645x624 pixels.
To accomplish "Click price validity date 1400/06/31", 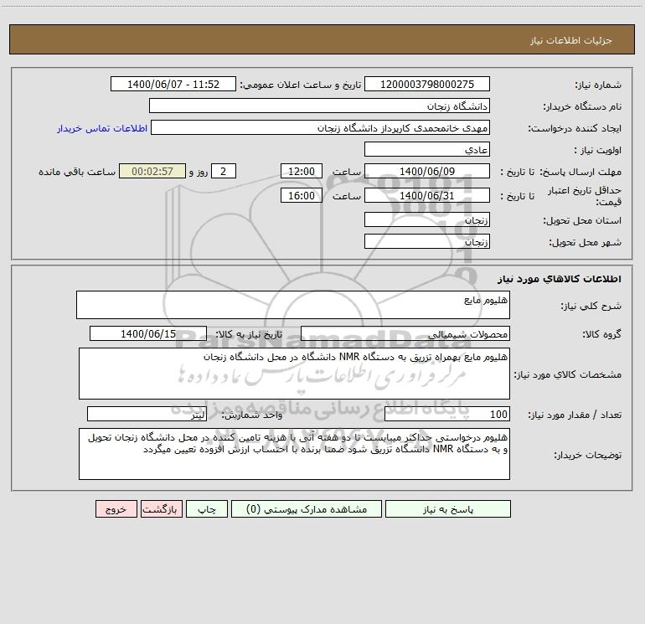I will (x=427, y=195).
